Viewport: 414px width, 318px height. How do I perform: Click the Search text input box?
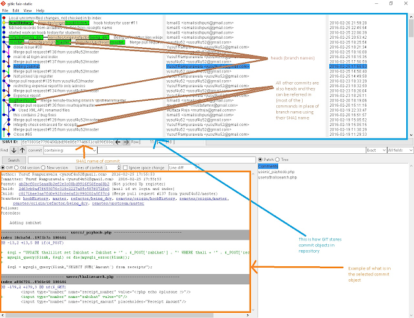[142, 160]
